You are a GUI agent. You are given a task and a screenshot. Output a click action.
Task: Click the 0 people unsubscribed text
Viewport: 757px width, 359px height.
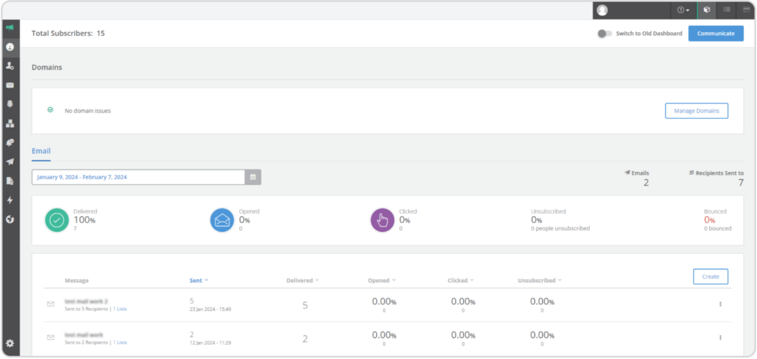(560, 229)
